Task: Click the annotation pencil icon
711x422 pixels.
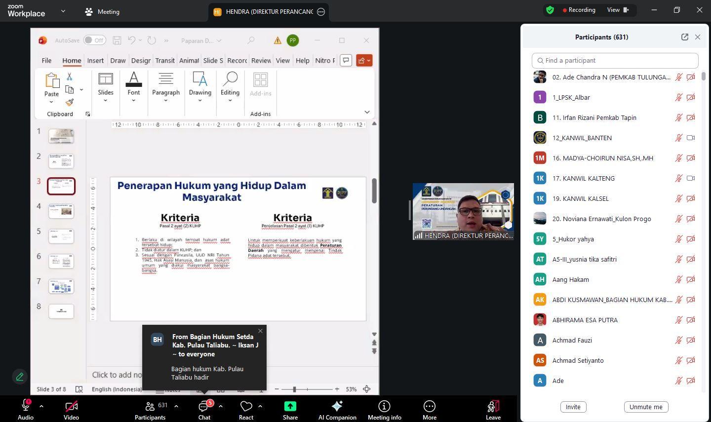Action: [x=20, y=377]
